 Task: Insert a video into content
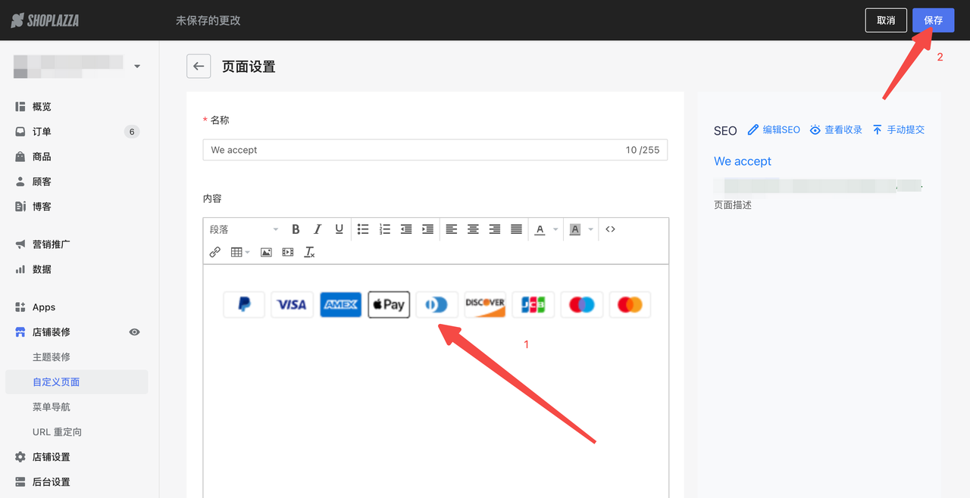point(288,252)
